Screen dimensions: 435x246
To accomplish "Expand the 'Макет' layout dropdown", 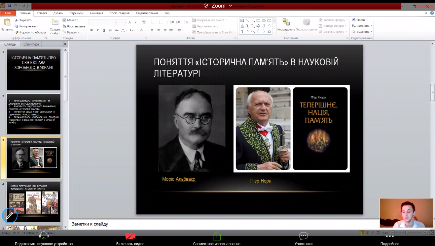I will tap(71, 20).
